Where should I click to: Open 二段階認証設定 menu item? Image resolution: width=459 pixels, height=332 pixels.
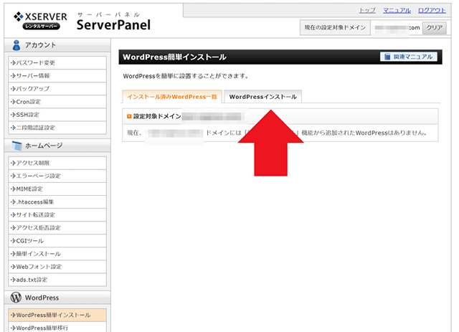(x=57, y=128)
